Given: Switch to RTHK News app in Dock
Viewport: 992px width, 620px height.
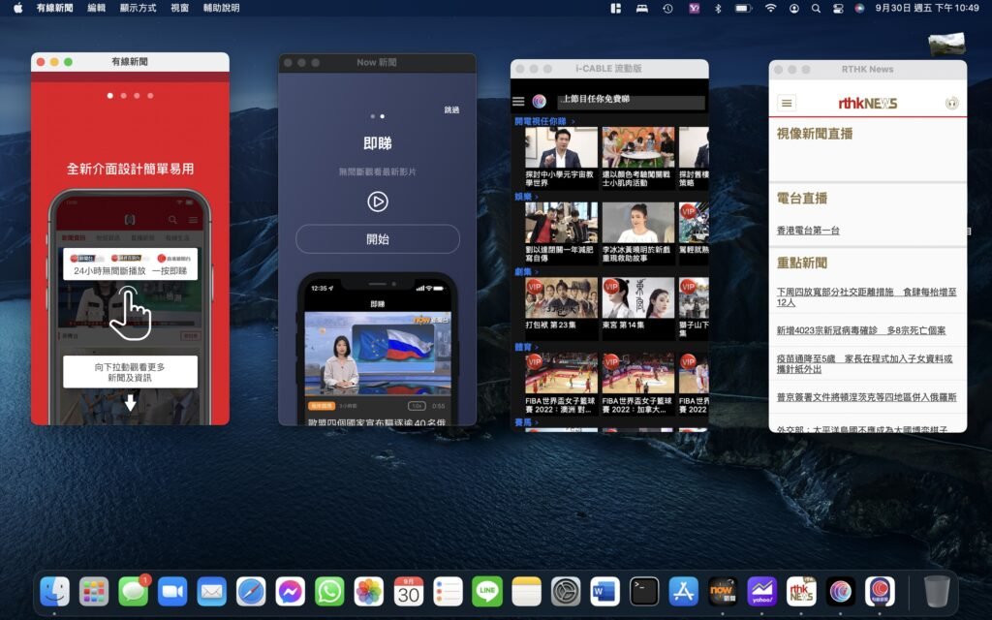Looking at the screenshot, I should point(801,592).
